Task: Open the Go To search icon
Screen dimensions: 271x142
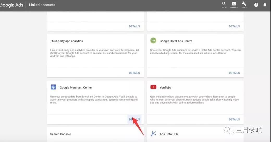Action: (224, 5)
